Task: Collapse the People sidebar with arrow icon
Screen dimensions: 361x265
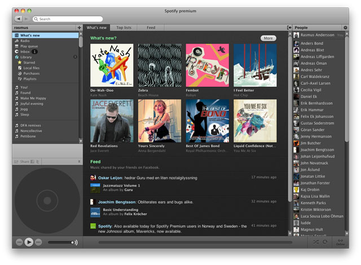Action: 289,28
